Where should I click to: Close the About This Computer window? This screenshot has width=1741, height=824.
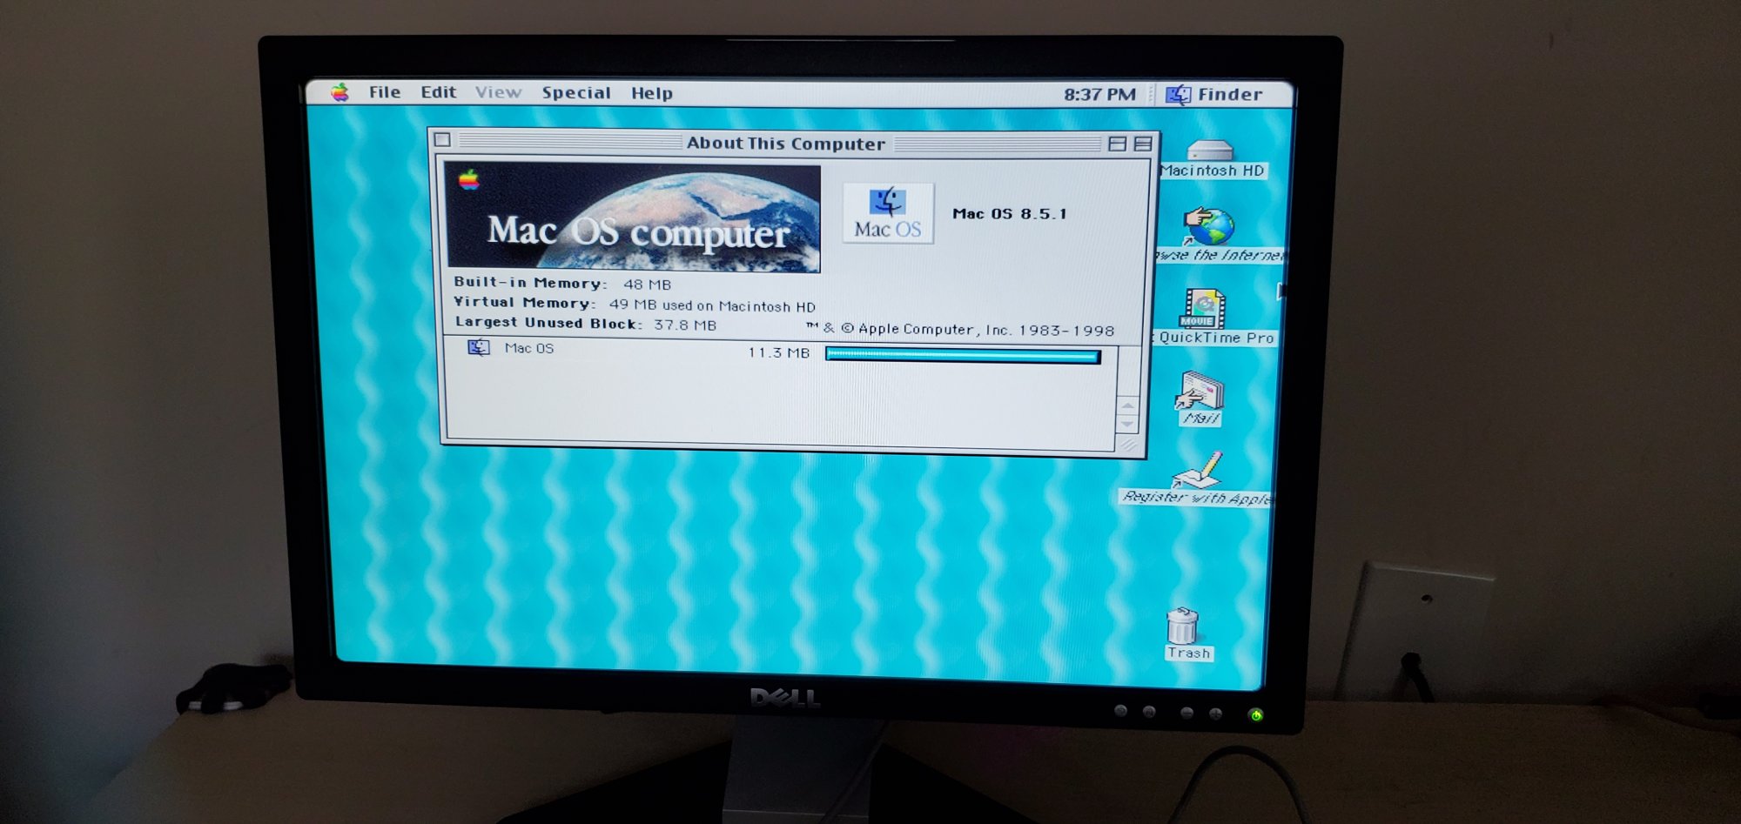click(x=442, y=139)
